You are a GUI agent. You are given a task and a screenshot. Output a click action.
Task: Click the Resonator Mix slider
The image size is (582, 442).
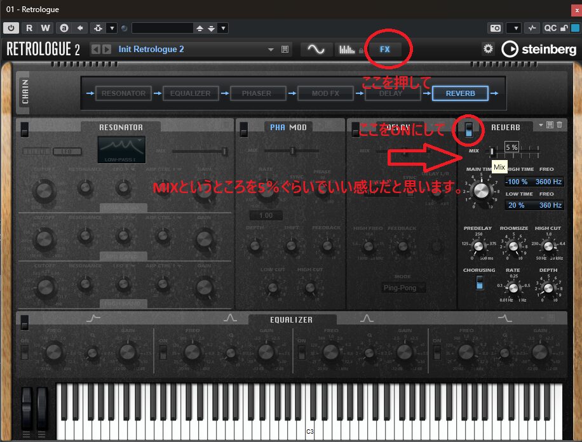(200, 151)
